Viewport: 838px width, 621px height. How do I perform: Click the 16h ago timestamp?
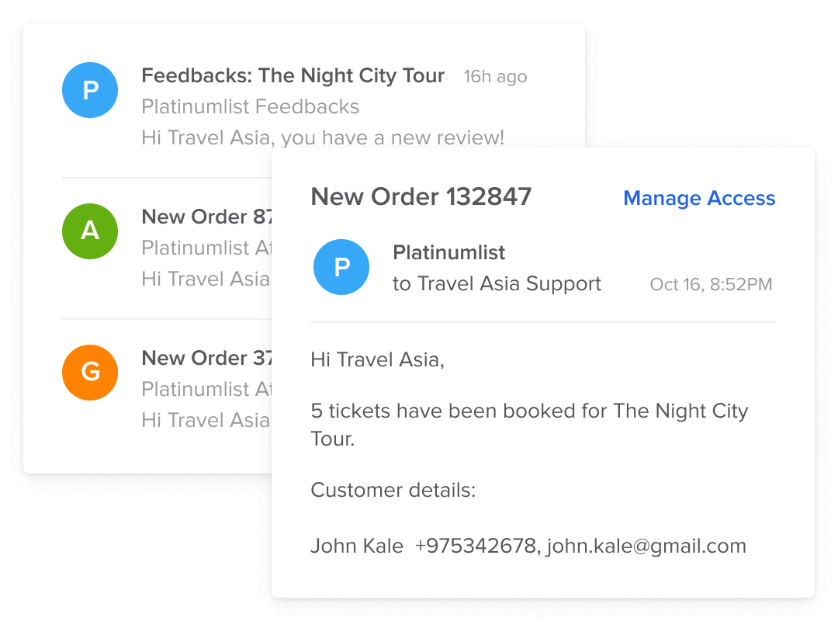495,77
